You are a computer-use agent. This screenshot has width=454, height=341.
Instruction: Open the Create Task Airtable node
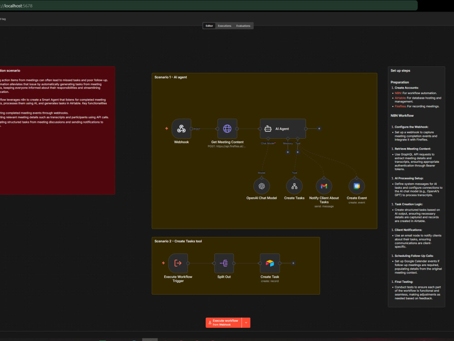[x=270, y=263]
